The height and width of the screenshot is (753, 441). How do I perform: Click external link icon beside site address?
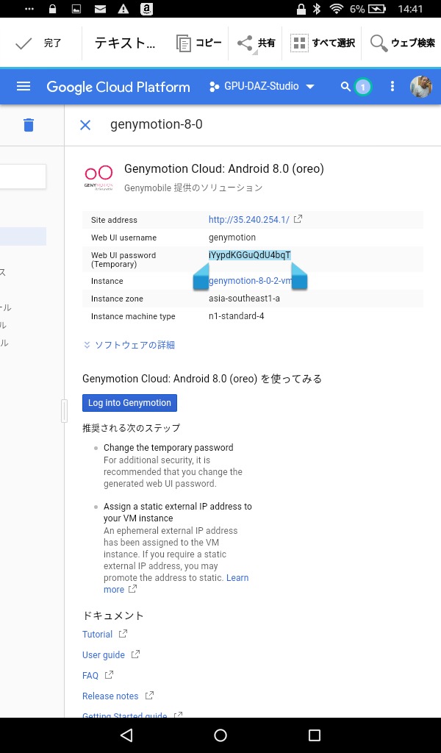point(298,219)
